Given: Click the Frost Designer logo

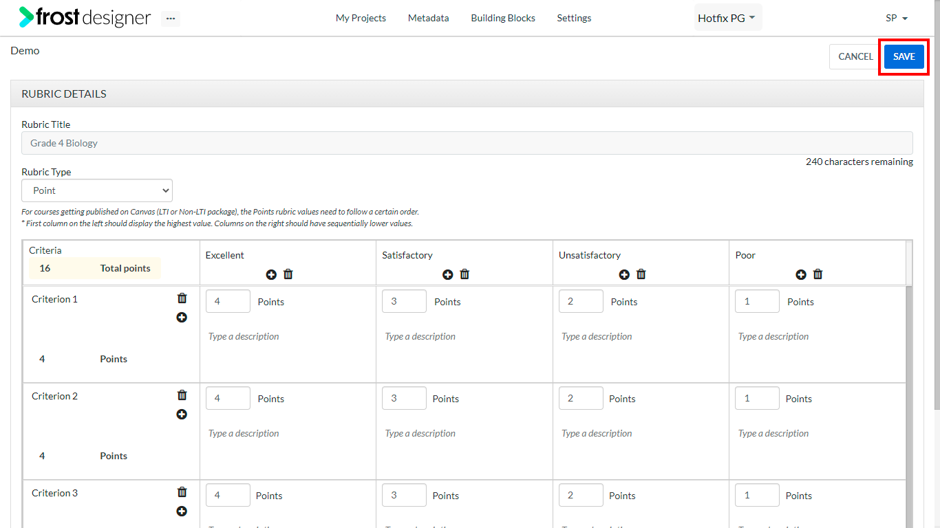Looking at the screenshot, I should 85,17.
